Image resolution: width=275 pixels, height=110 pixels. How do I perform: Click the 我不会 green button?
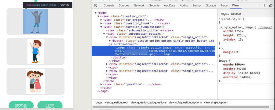(x=21, y=105)
